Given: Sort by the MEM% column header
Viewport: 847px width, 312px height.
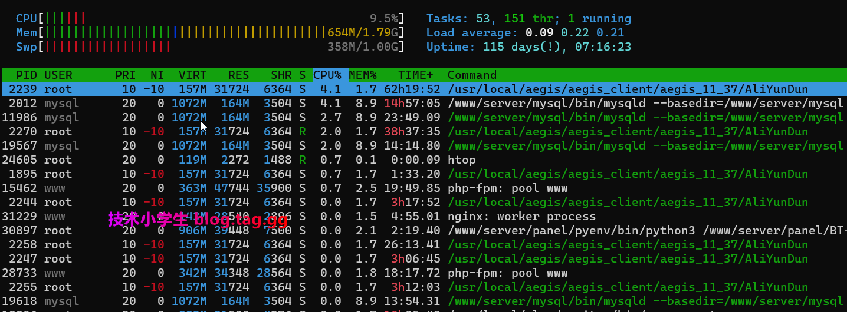Looking at the screenshot, I should coord(362,75).
